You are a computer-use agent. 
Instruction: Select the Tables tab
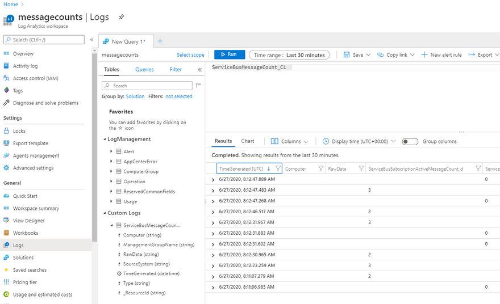click(111, 69)
